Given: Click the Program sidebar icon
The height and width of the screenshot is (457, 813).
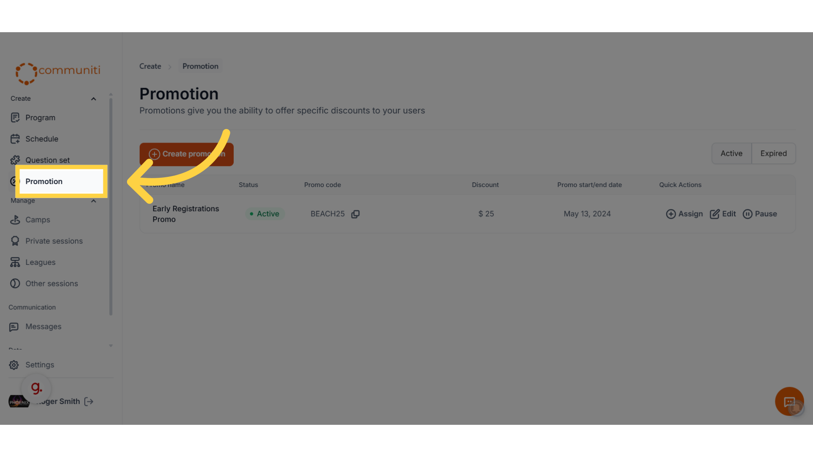Looking at the screenshot, I should click(15, 118).
